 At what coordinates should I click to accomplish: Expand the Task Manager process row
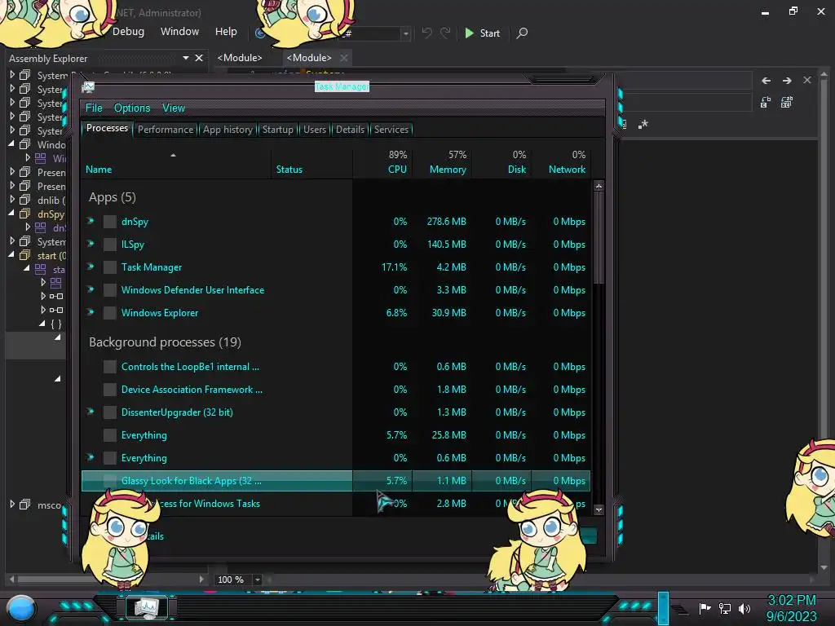click(91, 267)
